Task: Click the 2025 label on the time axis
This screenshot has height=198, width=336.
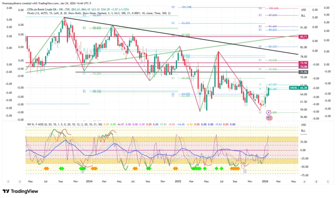Action: (x=178, y=181)
